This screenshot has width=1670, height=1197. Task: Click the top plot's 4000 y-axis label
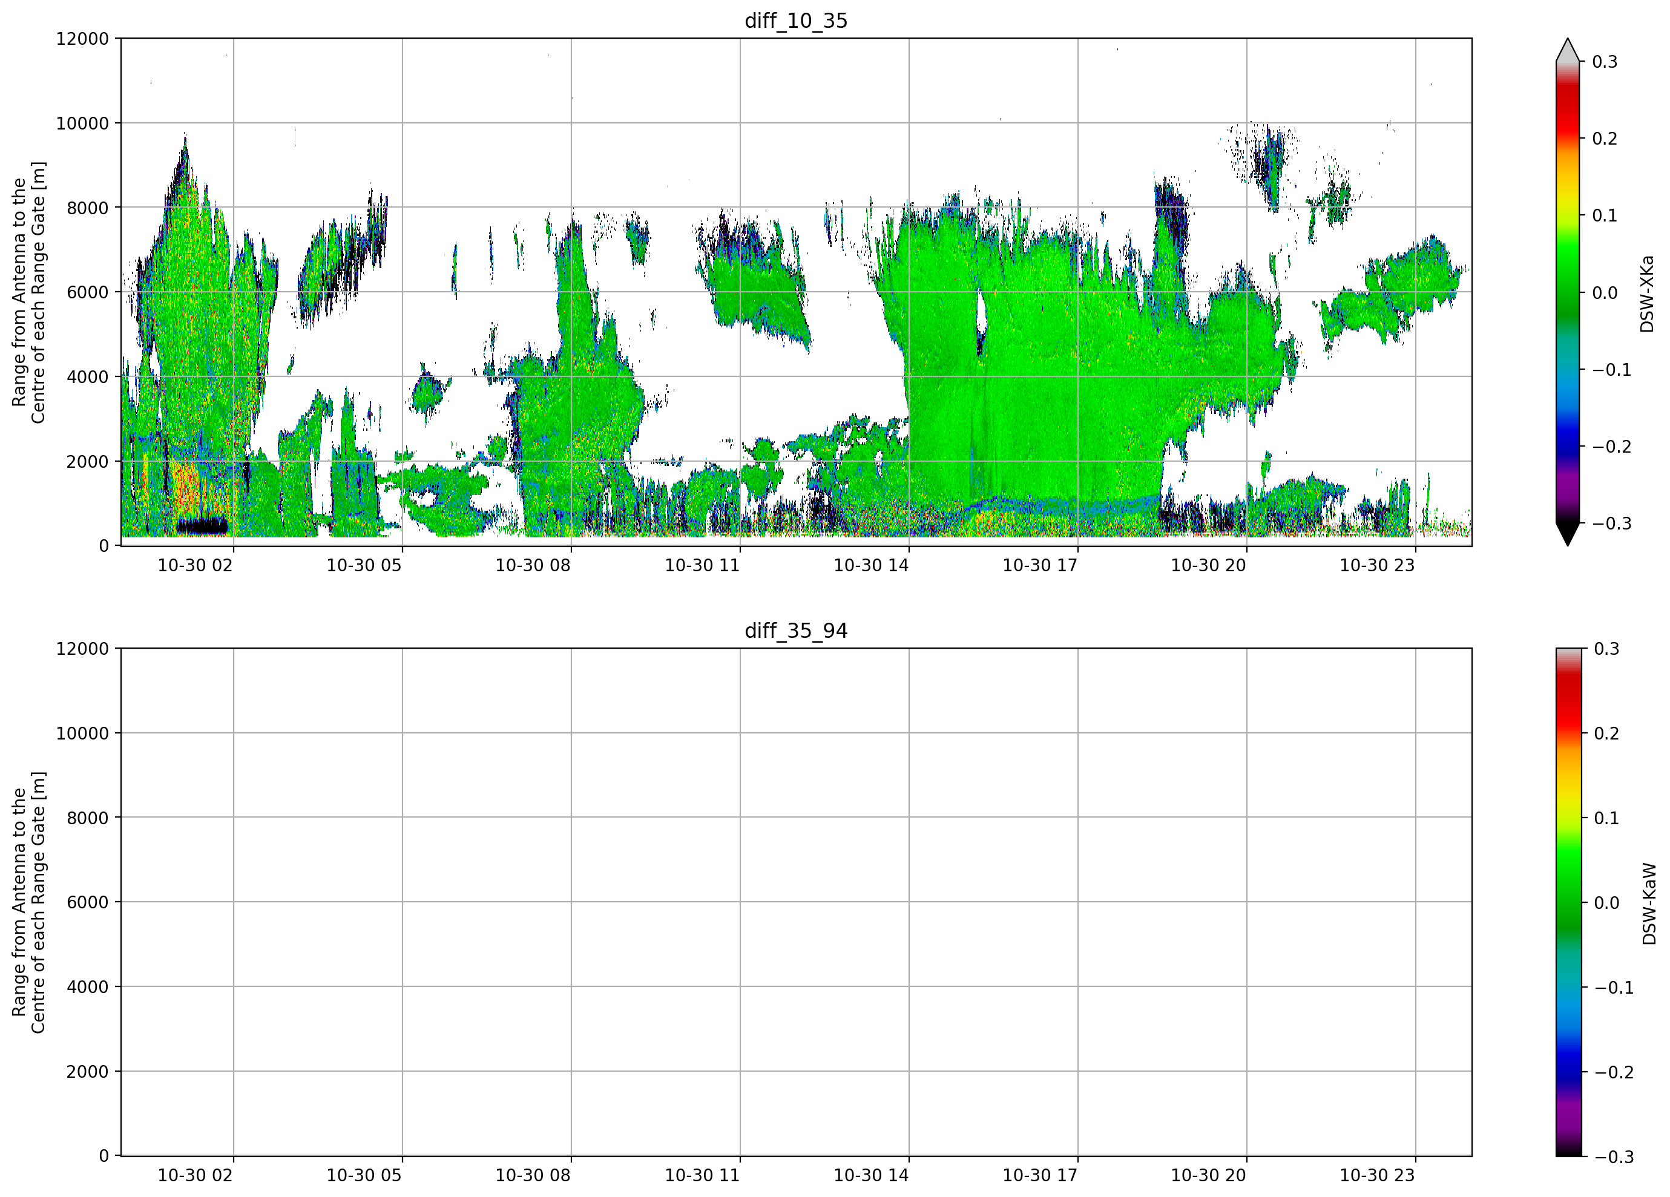point(88,377)
